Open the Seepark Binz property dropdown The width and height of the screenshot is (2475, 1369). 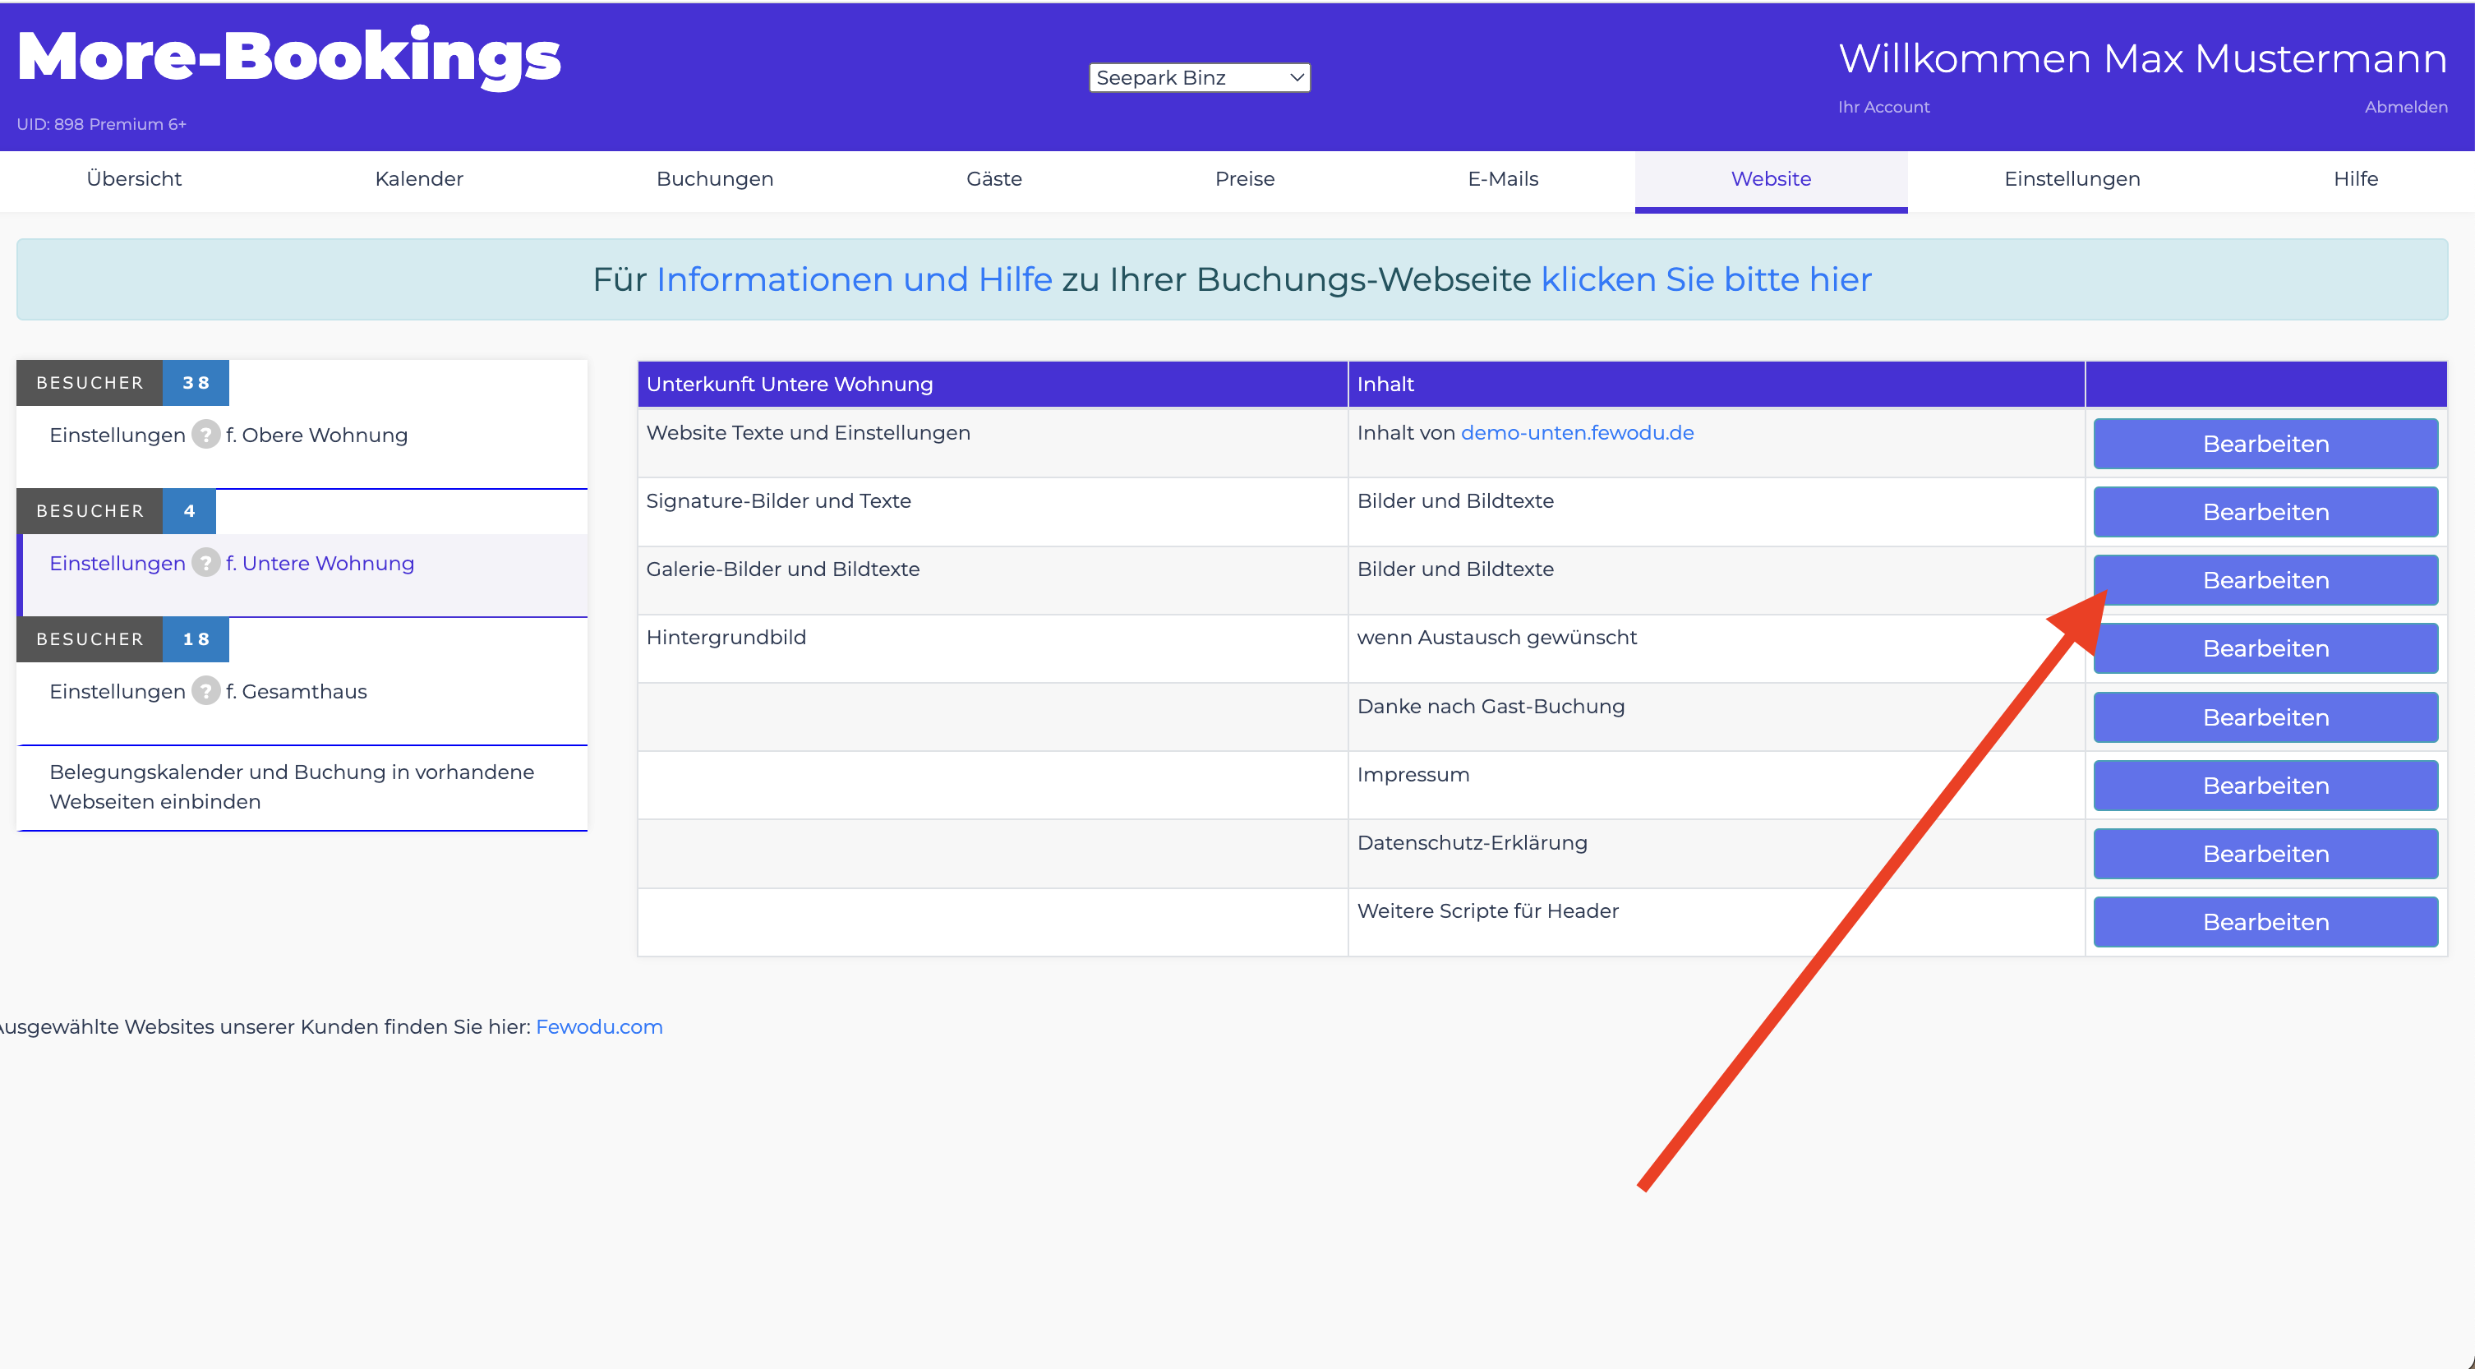point(1199,78)
